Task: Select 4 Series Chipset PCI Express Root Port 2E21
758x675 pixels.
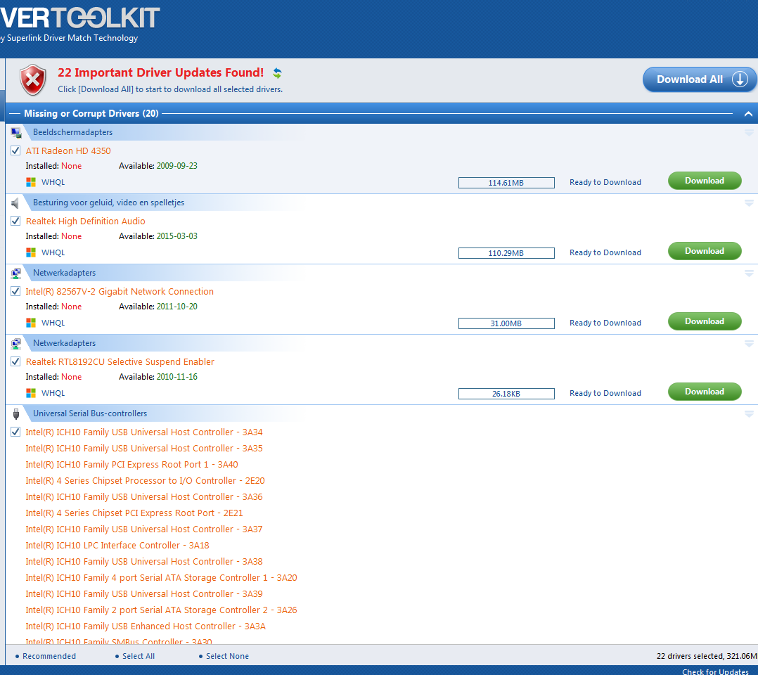Action: (x=134, y=513)
